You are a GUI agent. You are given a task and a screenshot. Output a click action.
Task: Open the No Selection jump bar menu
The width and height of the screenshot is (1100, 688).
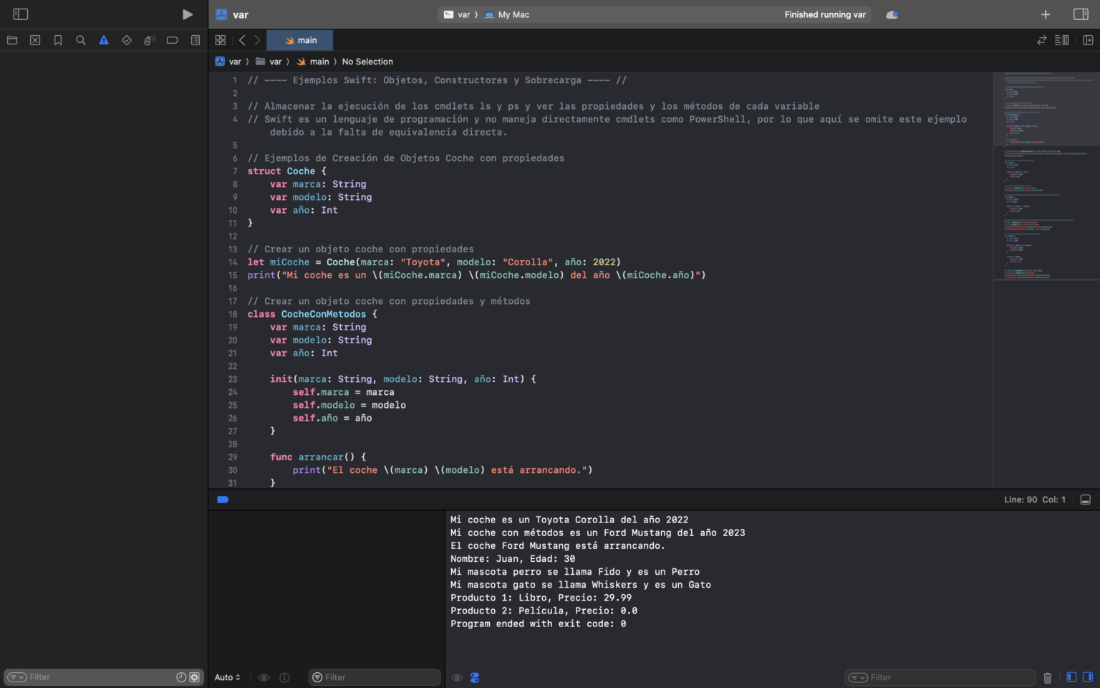367,62
